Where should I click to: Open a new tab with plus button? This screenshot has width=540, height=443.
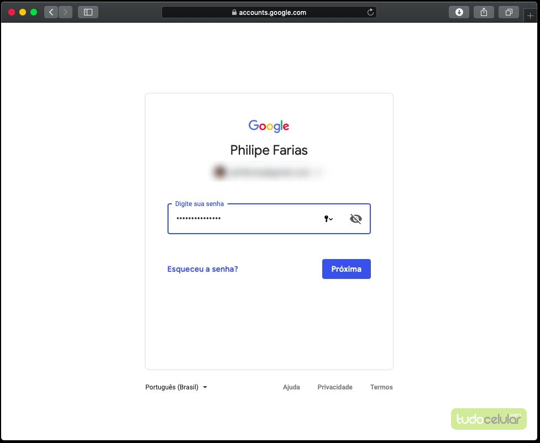[531, 16]
